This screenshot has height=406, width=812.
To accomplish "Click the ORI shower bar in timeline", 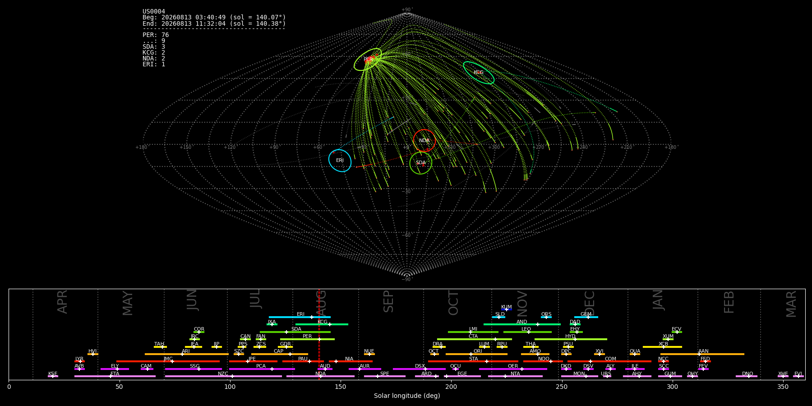I will (x=476, y=354).
